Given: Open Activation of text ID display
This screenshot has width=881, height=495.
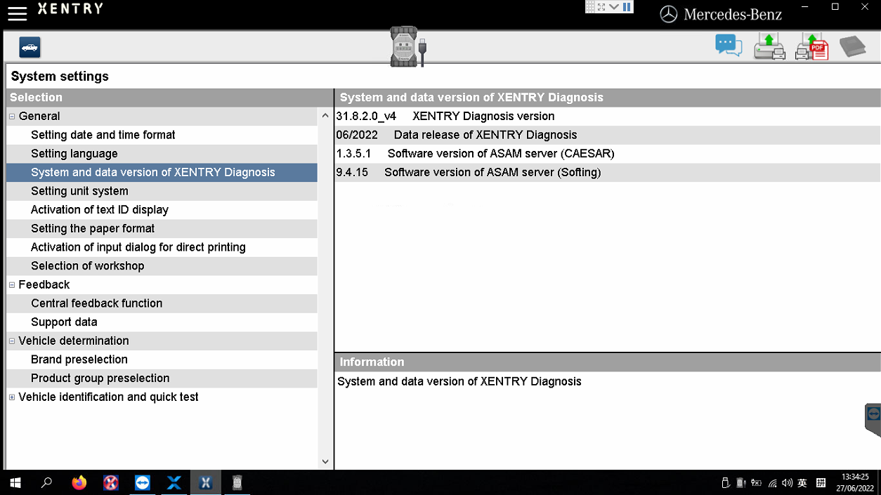Looking at the screenshot, I should click(100, 210).
